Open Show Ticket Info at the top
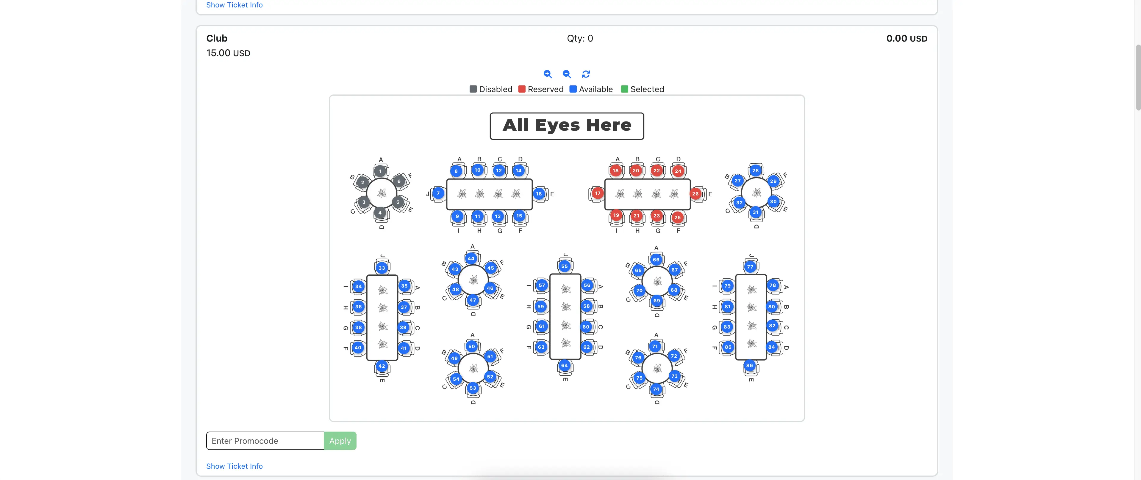Screen dimensions: 1141x480 (234, 5)
